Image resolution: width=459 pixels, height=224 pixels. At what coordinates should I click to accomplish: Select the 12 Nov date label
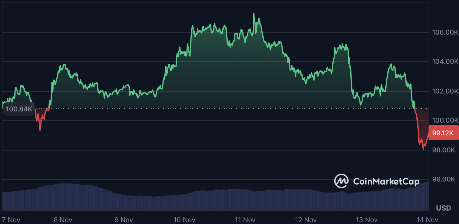click(x=306, y=219)
